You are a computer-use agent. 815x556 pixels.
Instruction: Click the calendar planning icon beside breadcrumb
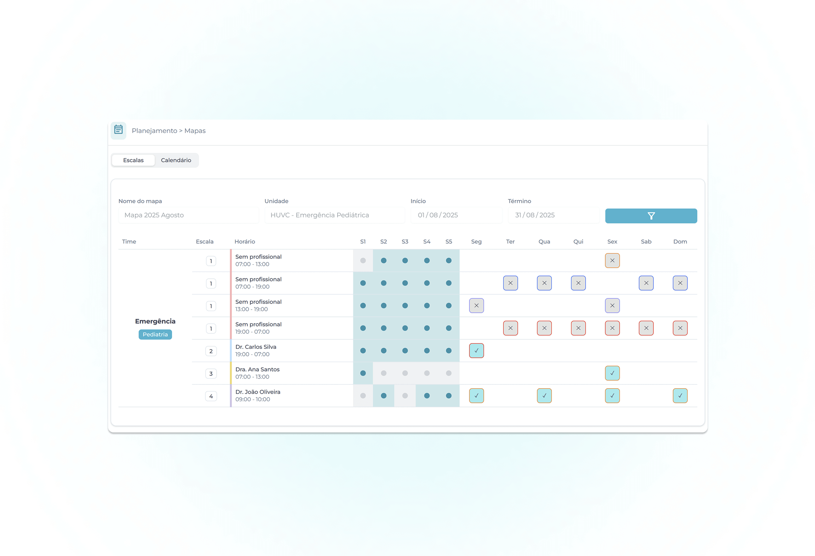point(118,130)
